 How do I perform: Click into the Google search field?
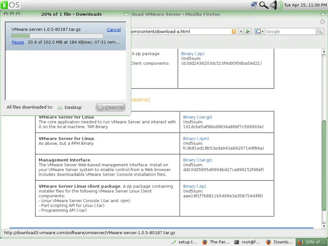tap(290, 32)
